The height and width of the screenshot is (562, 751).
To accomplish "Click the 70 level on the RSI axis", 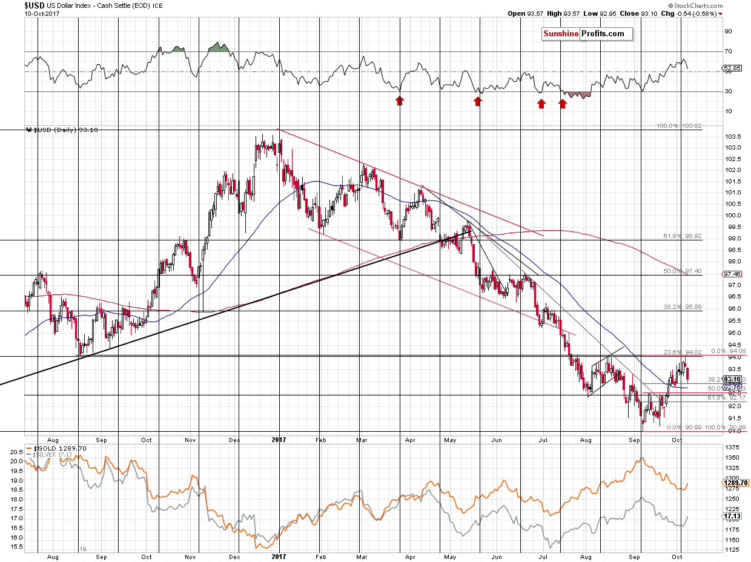I will pyautogui.click(x=729, y=51).
